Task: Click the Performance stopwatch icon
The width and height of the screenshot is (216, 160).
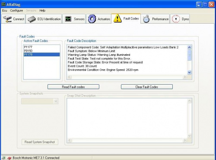Action: pos(146,19)
